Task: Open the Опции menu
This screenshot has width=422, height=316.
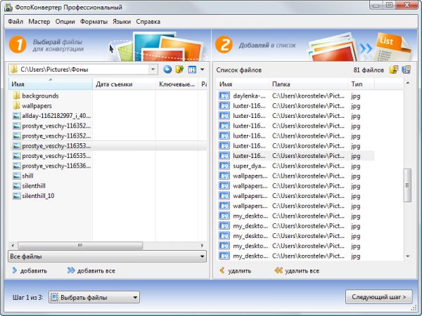Action: (65, 22)
